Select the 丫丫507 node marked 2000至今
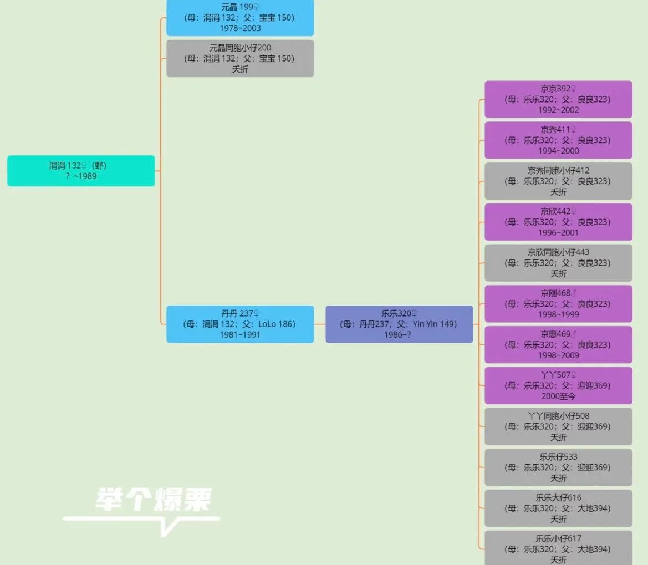 point(558,385)
